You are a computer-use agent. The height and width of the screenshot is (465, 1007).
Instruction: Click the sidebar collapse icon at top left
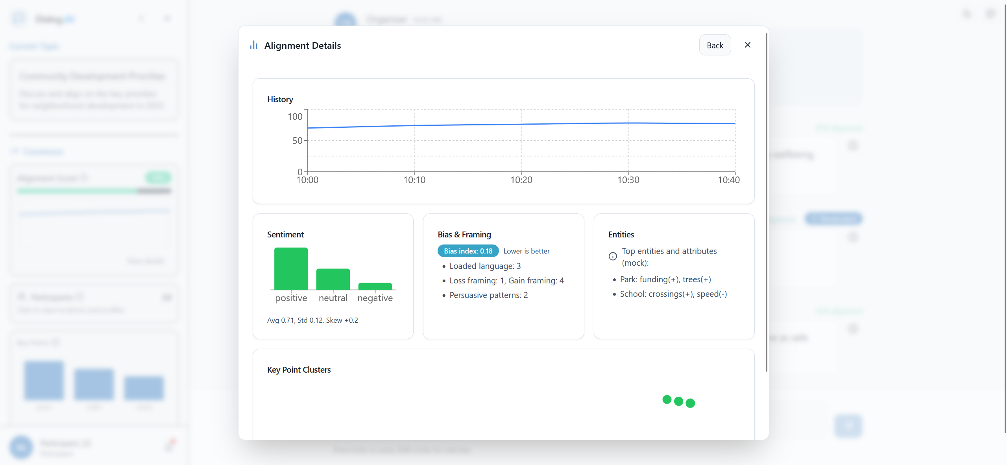[x=167, y=18]
